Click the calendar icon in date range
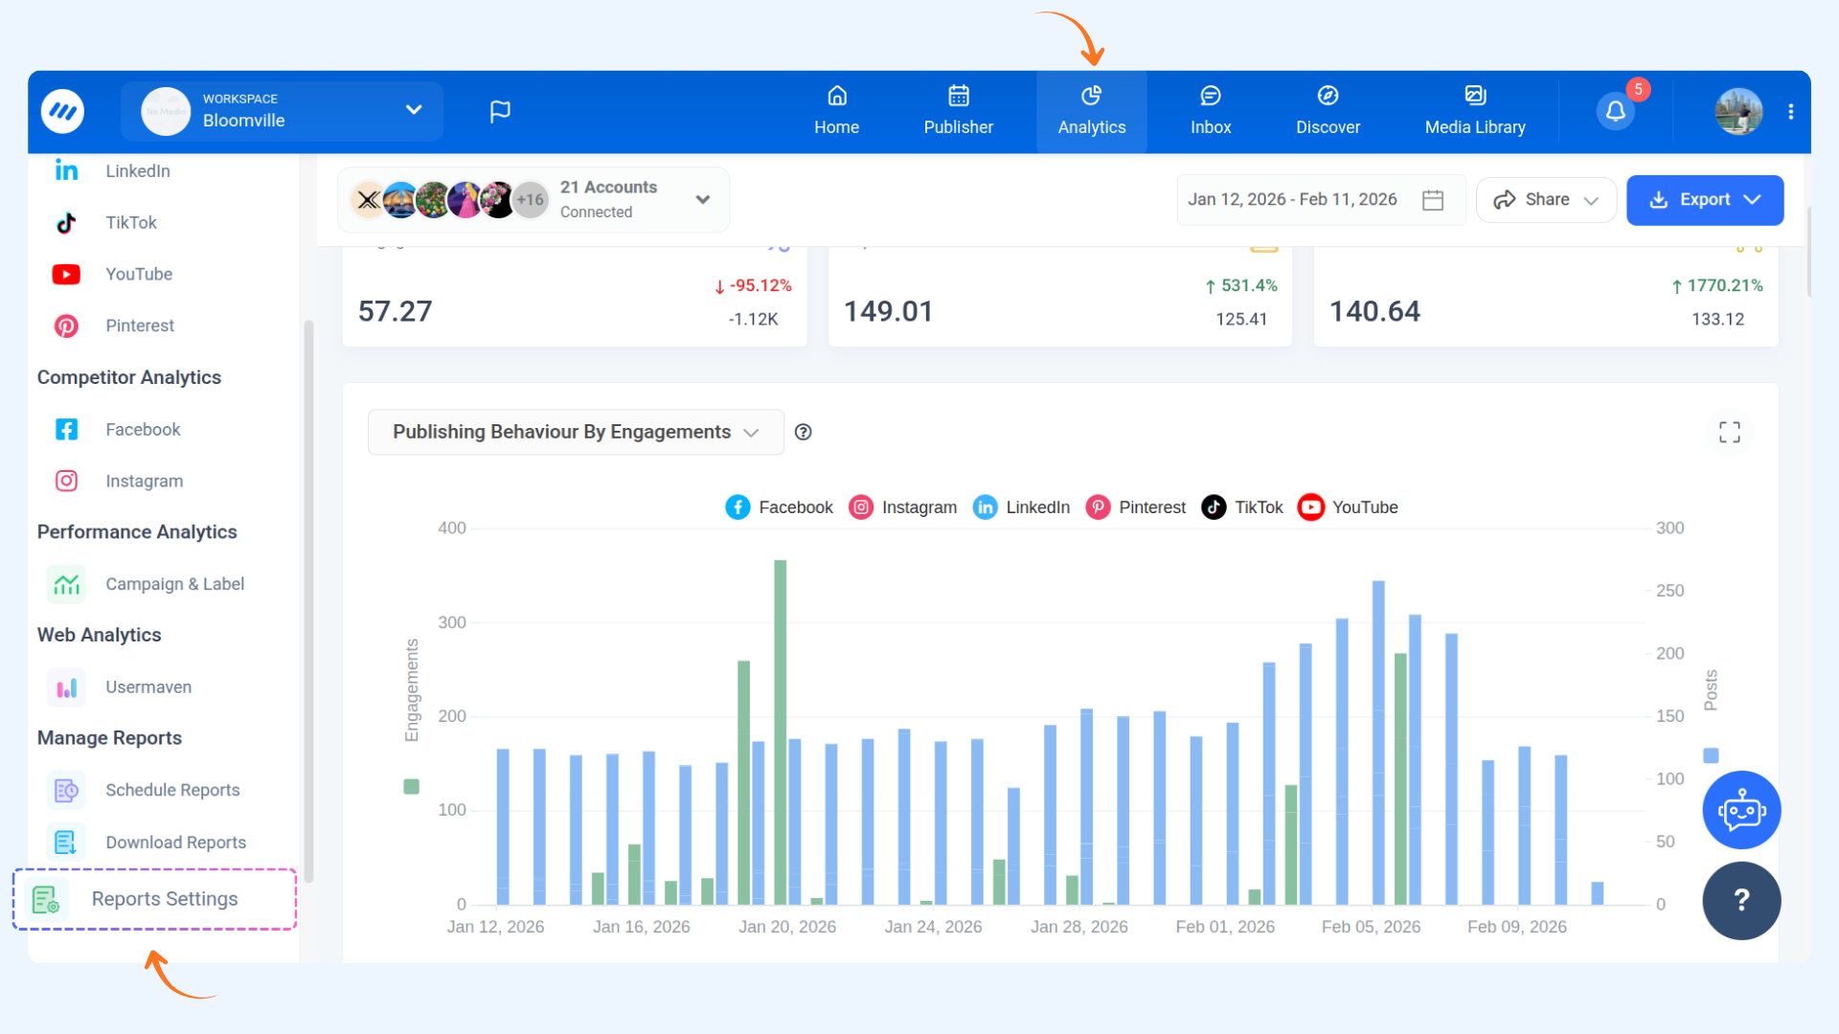Image resolution: width=1839 pixels, height=1034 pixels. click(1433, 200)
